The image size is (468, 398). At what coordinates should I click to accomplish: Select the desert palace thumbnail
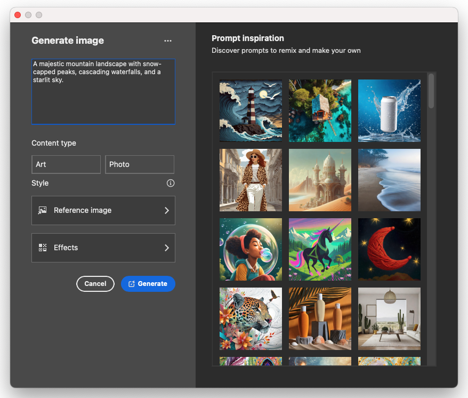click(x=320, y=180)
